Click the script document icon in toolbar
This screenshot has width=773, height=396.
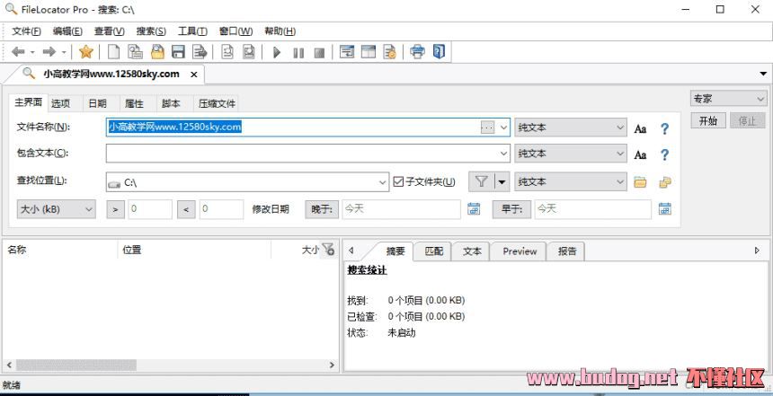[x=390, y=52]
